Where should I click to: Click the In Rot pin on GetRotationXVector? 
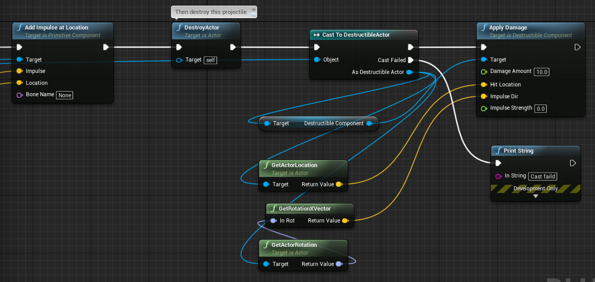[x=273, y=220]
